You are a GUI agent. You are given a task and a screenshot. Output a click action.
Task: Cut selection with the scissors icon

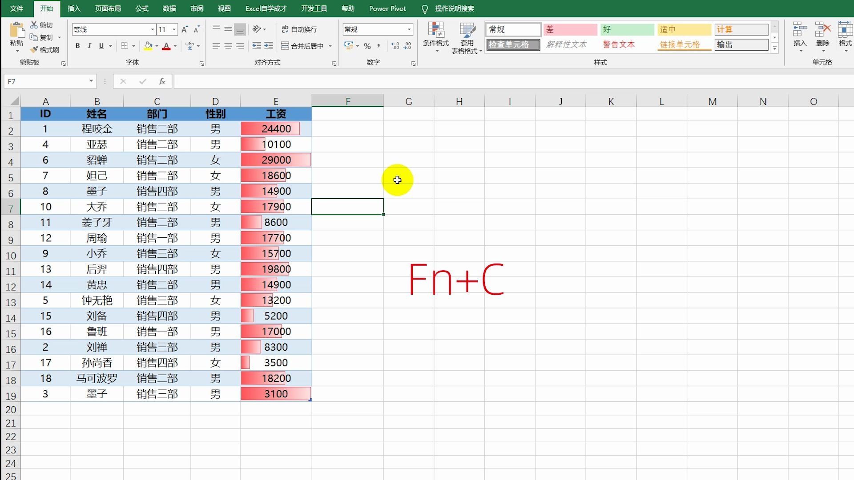click(x=34, y=25)
